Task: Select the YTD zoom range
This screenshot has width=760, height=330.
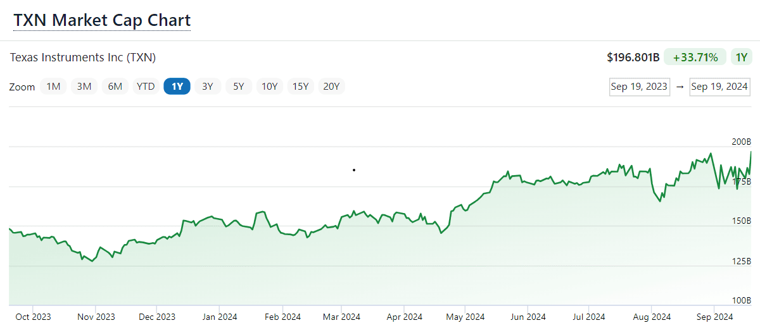Action: click(146, 87)
